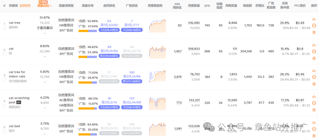Screen dimensions: 318x140
Task: Delete the cat keyword row
Action: click(x=314, y=58)
